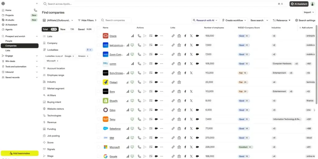Viewport: 318px width, 159px height.
Task: Click the Apollo logo icon
Action: (3, 3)
